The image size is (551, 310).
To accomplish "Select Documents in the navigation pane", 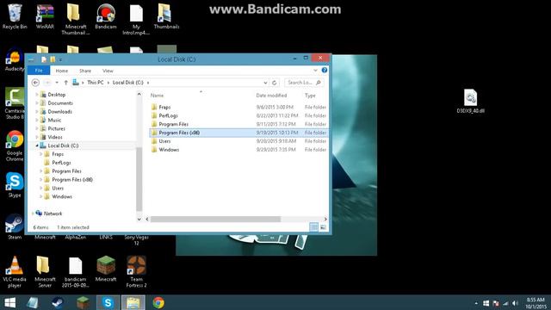I will (x=60, y=103).
